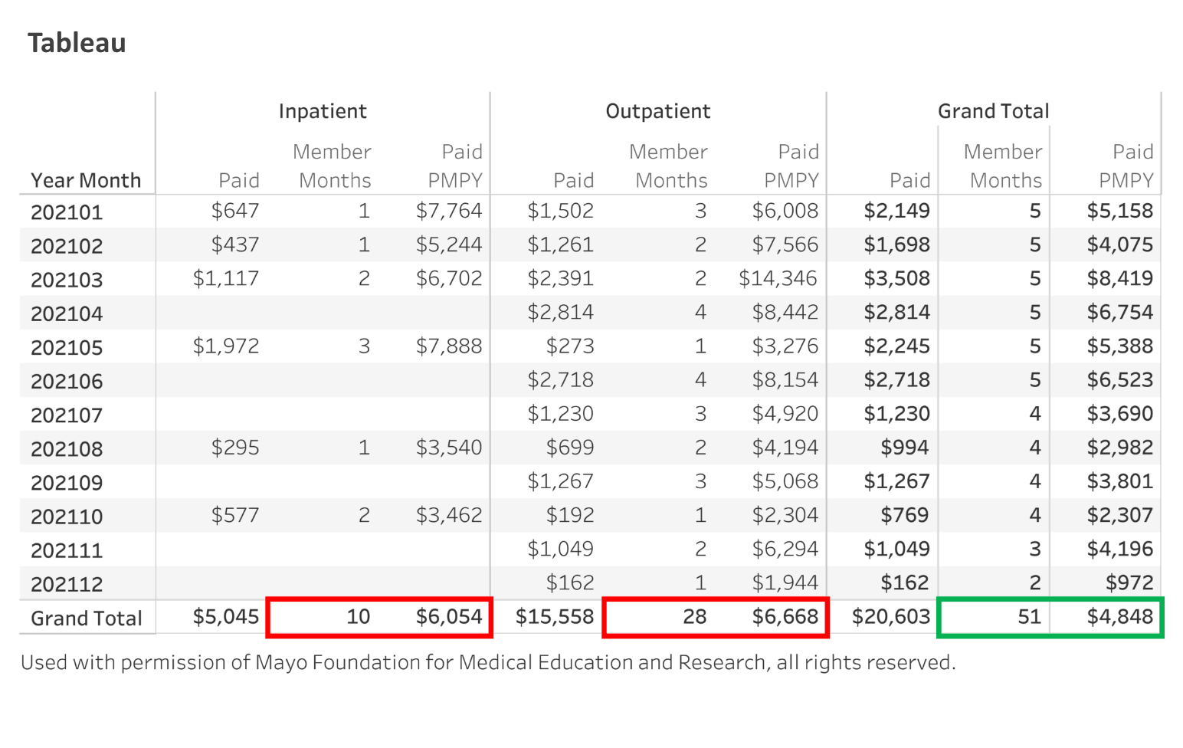This screenshot has height=748, width=1183.
Task: Select the $1,972 Inpatient paid cell
Action: coord(226,346)
